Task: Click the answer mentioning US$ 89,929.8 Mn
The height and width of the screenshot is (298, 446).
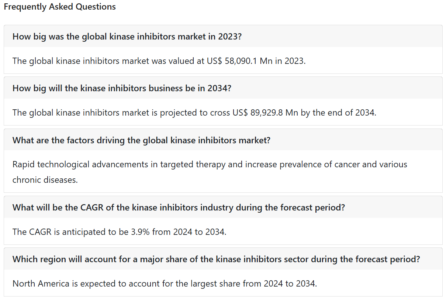Action: (x=194, y=112)
